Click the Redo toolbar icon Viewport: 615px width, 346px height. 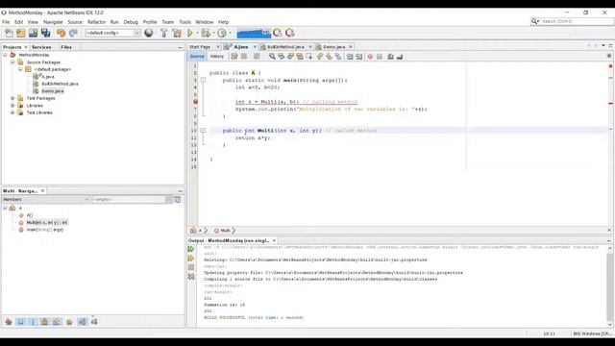click(73, 33)
